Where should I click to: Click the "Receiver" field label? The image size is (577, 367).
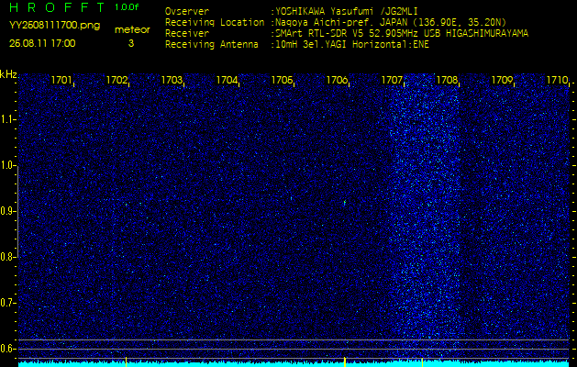pos(187,34)
